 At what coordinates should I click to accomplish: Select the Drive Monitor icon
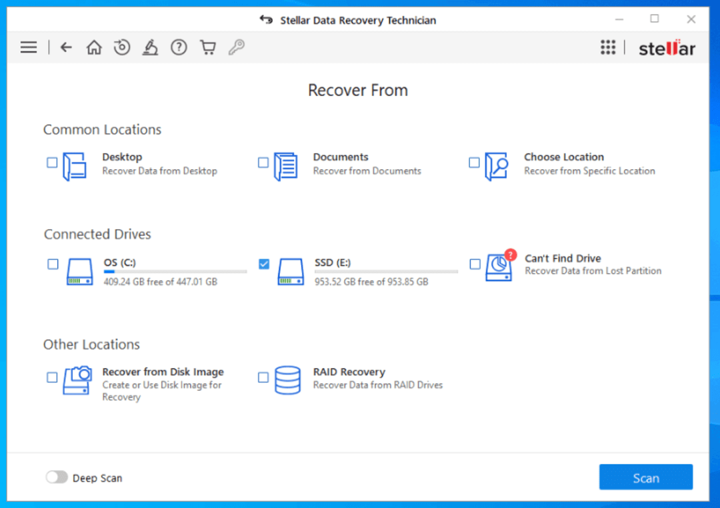151,47
